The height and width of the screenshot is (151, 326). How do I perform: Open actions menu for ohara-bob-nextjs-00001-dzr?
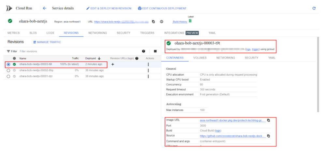pos(148,76)
